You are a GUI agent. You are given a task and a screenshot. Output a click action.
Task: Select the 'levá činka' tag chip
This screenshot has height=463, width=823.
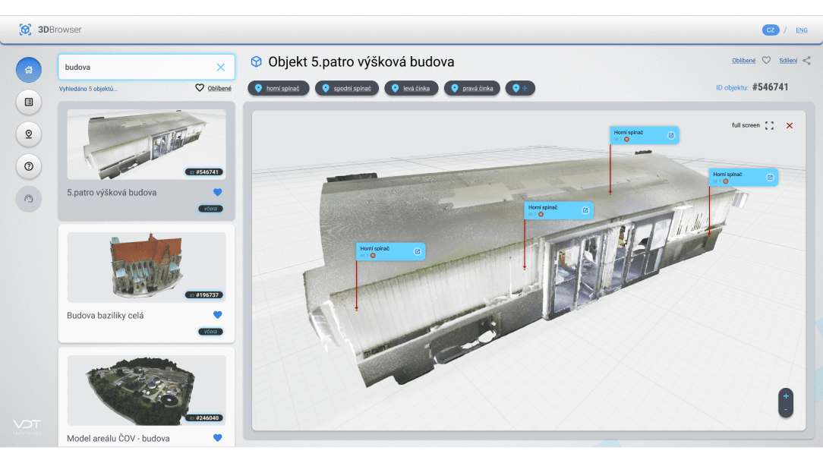click(x=411, y=88)
